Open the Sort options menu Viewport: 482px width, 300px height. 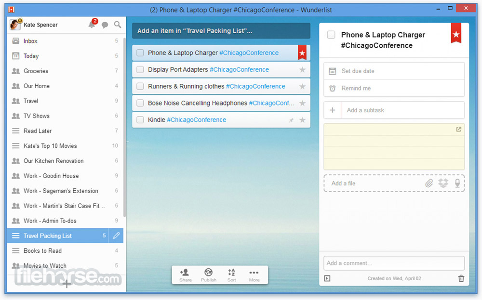pos(231,275)
